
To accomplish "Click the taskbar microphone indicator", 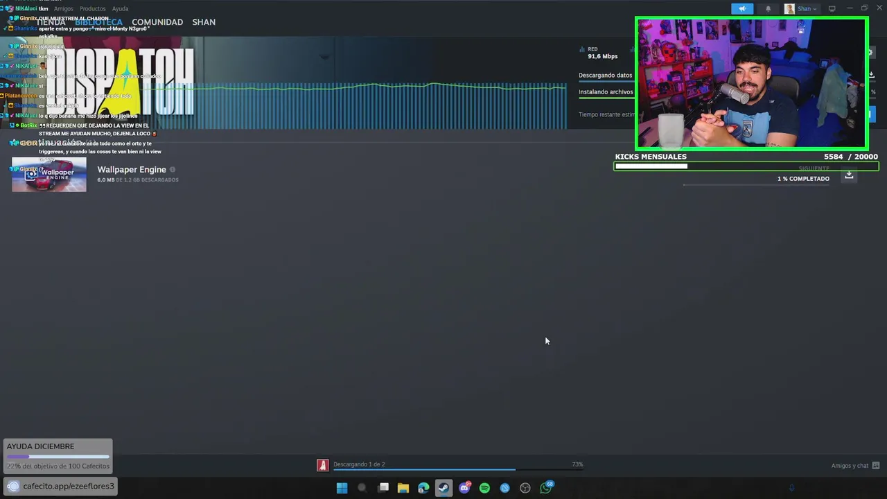I will 791,488.
